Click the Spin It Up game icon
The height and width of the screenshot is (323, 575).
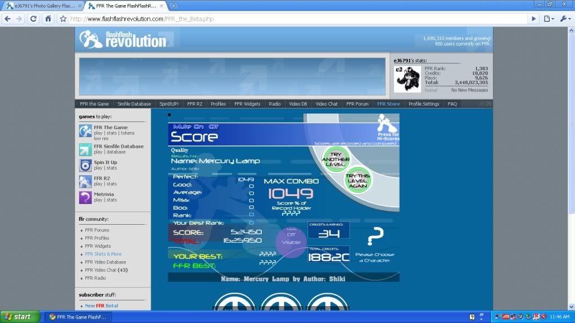[x=85, y=165]
